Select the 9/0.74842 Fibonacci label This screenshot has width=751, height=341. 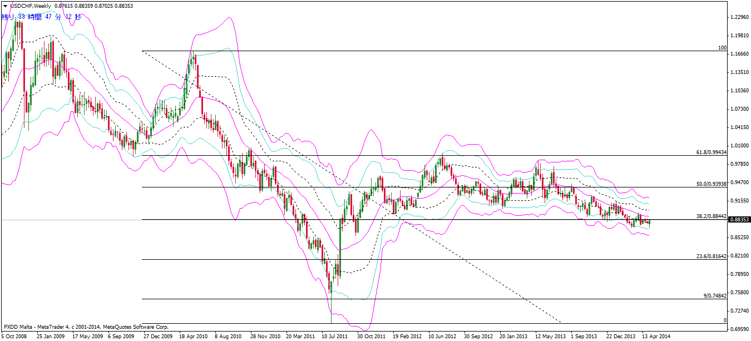click(x=715, y=295)
